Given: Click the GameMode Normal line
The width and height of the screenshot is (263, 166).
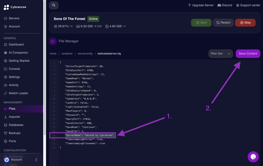Looking at the screenshot, I should click(80, 79).
